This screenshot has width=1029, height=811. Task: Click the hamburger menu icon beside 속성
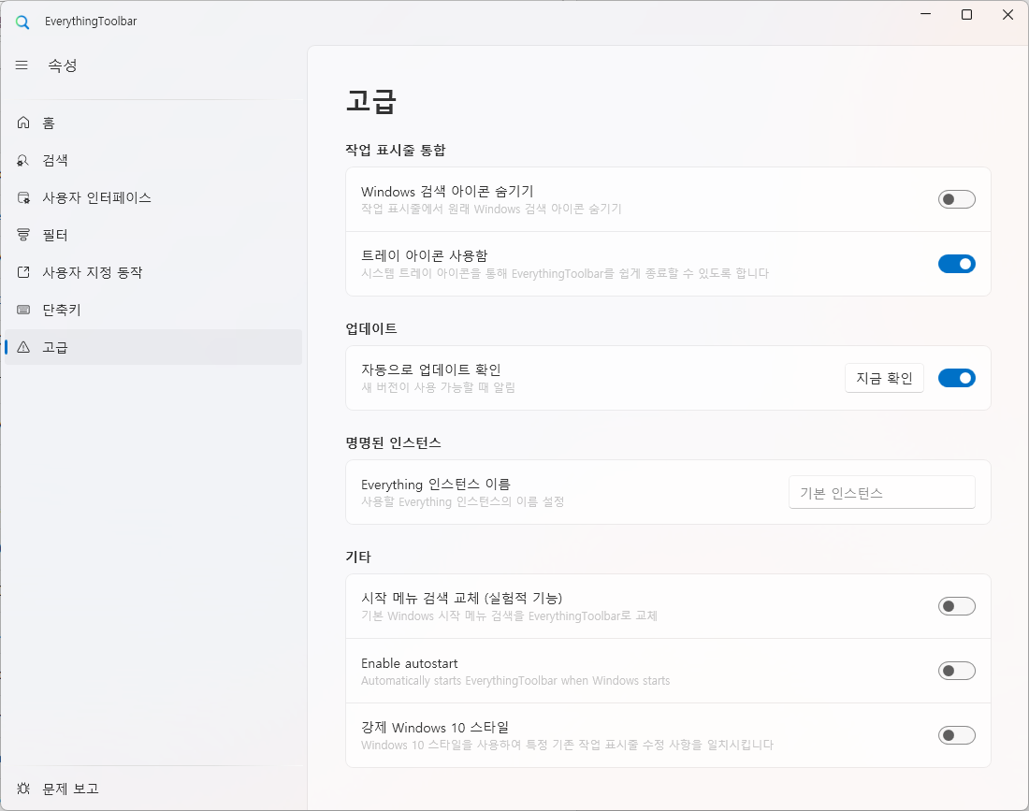pos(22,65)
